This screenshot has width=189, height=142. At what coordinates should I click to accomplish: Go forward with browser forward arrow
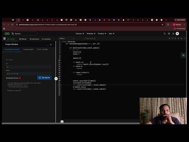pos(8,25)
